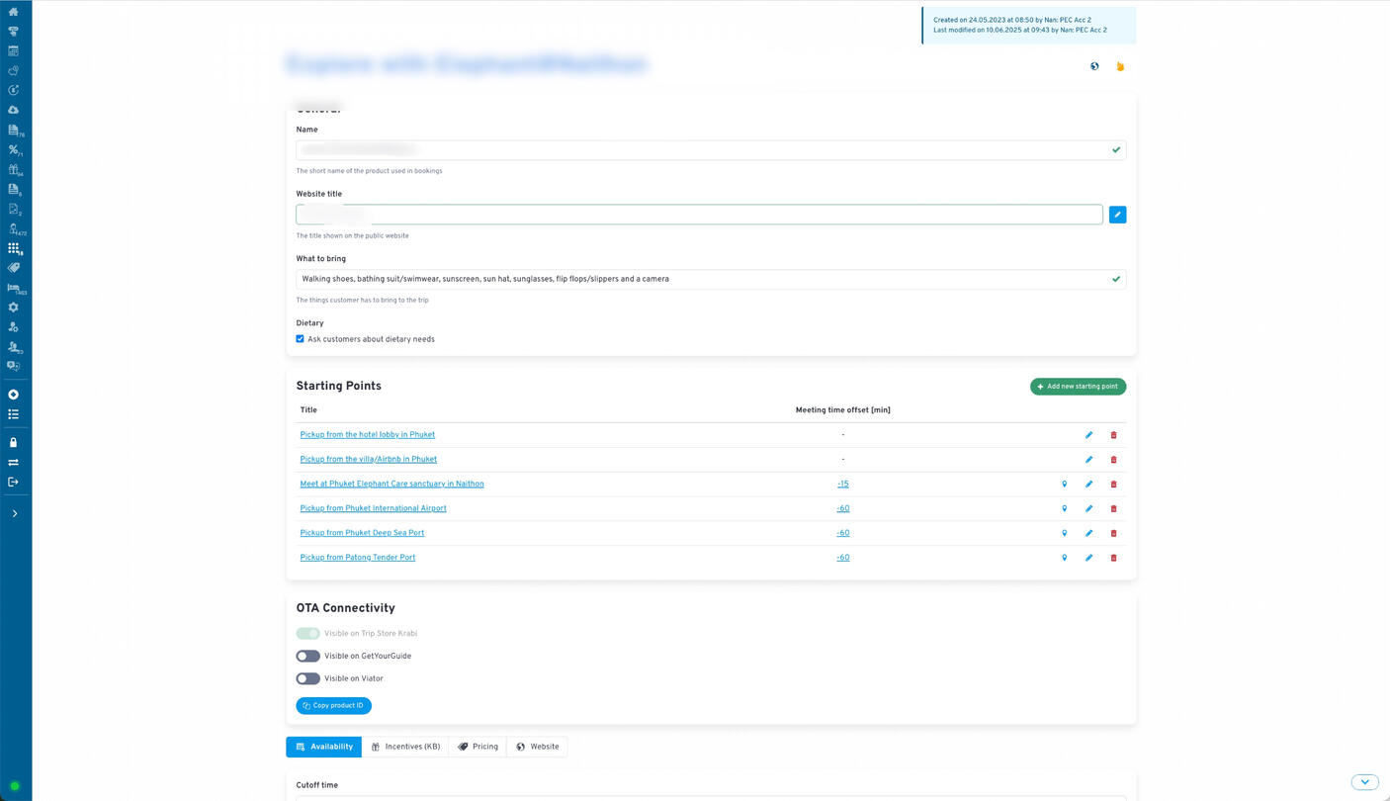Screen dimensions: 1390x801
Task: Expand the sidebar with the chevron arrow
Action: pyautogui.click(x=14, y=514)
